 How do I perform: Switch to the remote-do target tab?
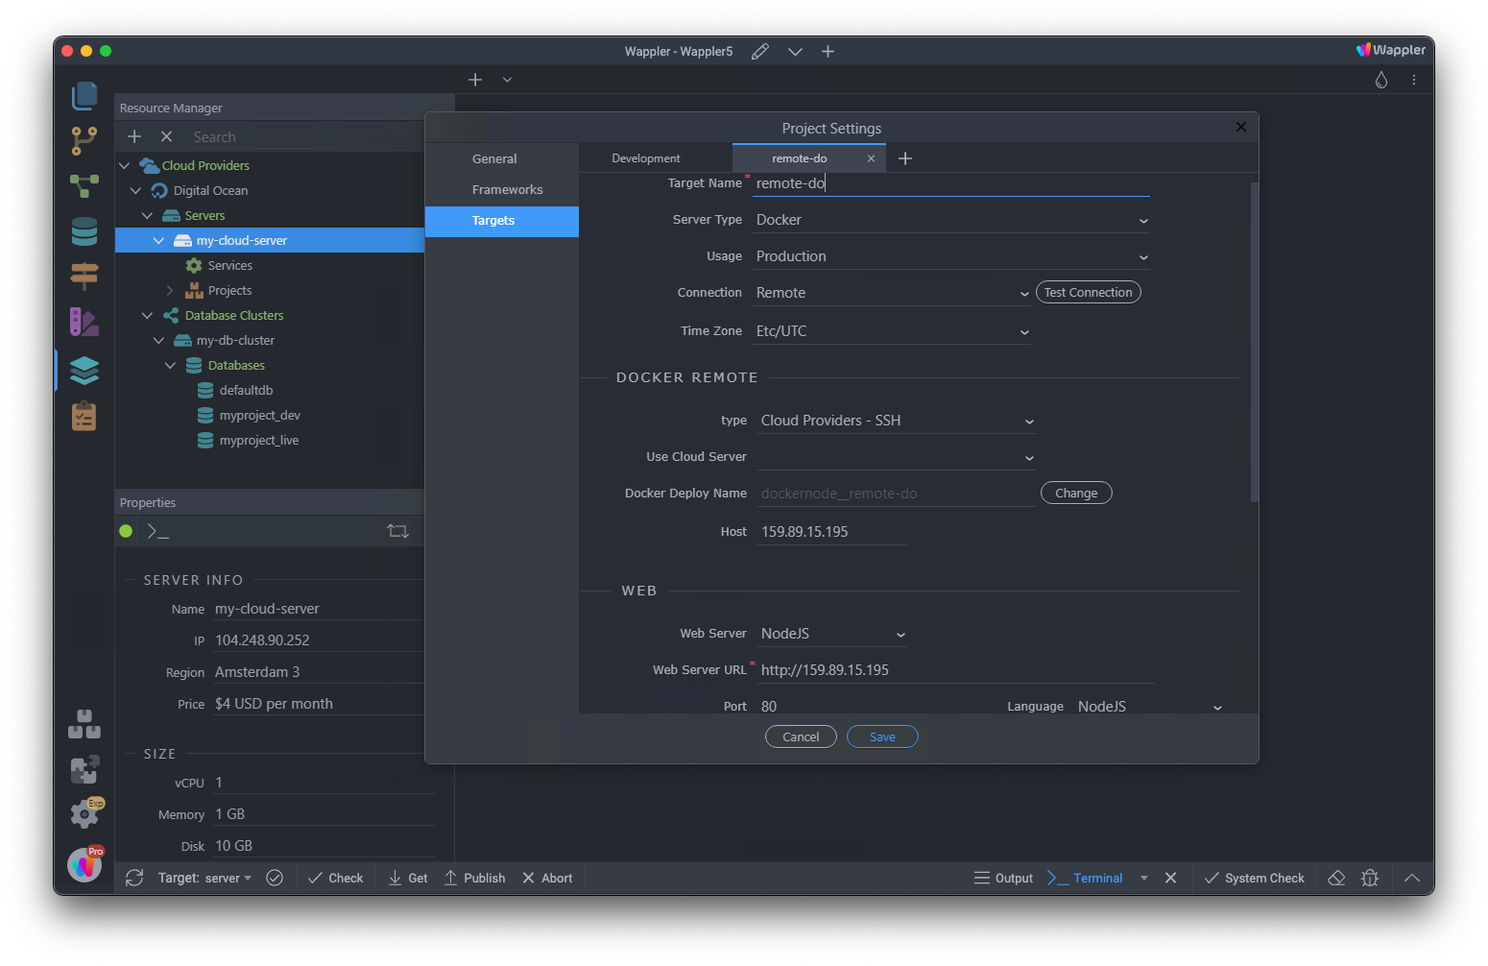800,158
